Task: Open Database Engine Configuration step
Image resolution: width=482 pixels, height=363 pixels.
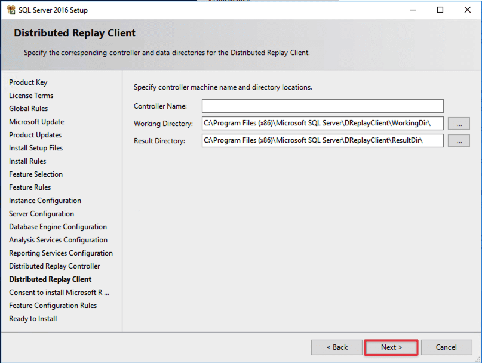Action: [x=58, y=227]
